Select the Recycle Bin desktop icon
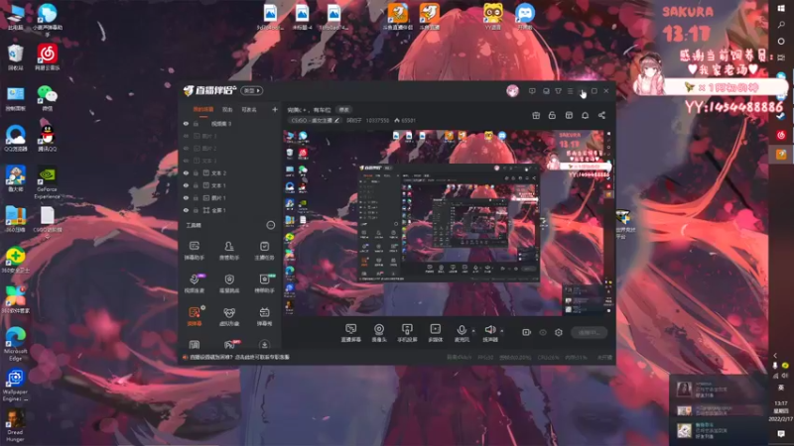The height and width of the screenshot is (446, 794). [x=16, y=56]
